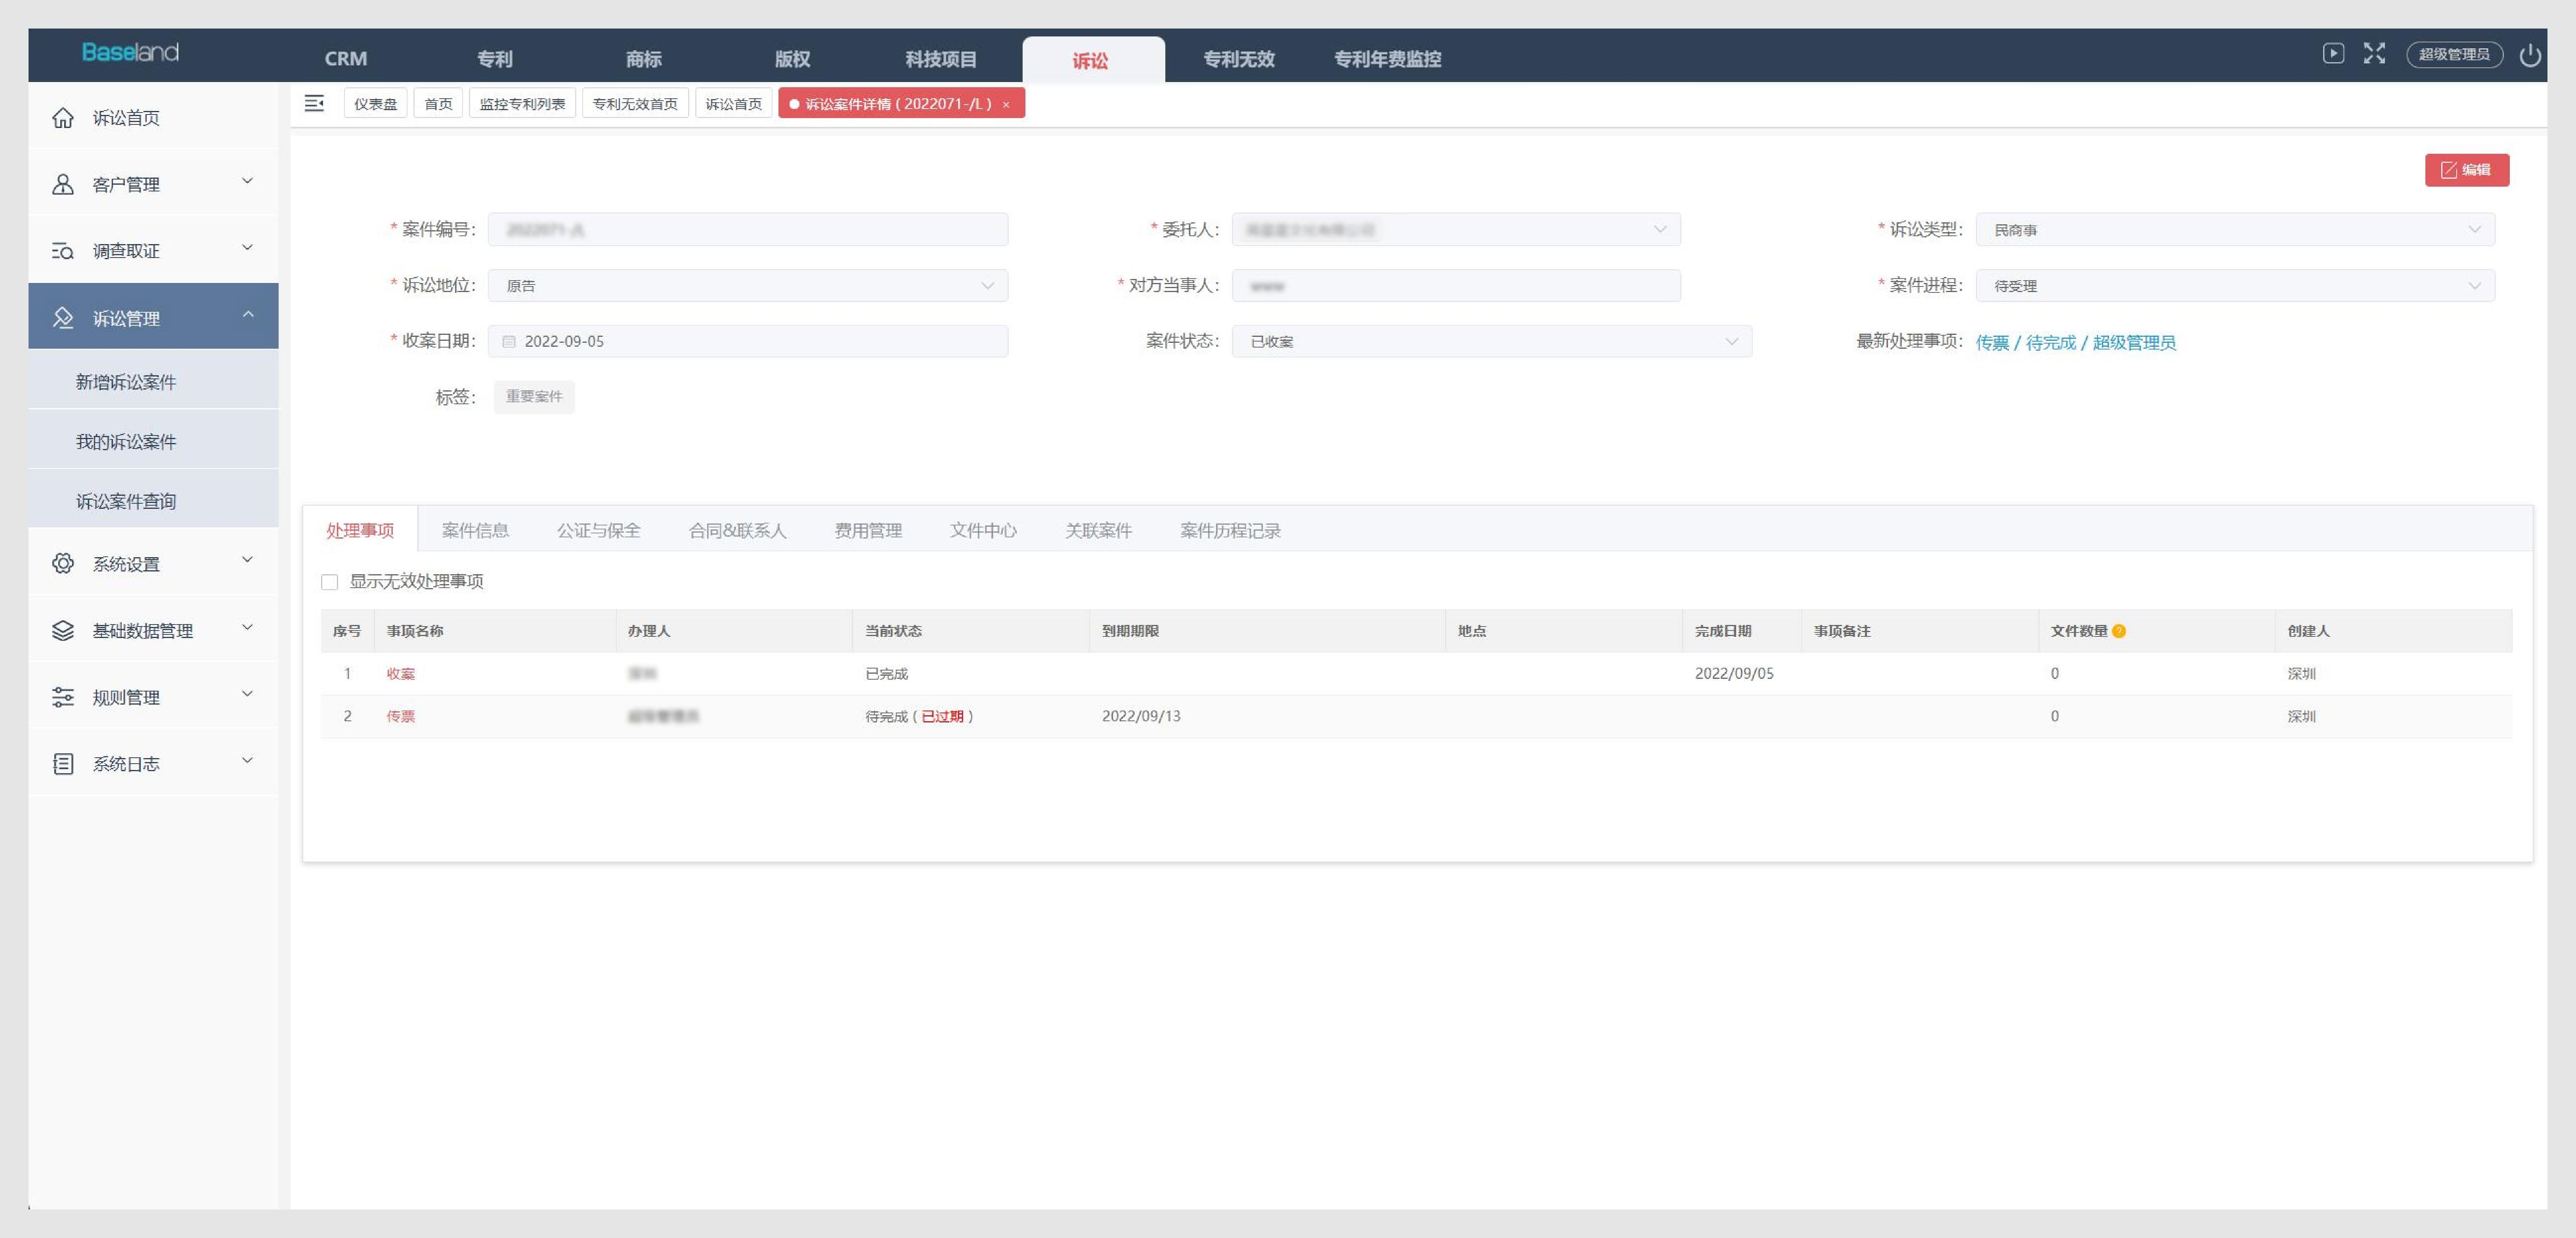Open 新增诉讼案件 in the sidebar
The width and height of the screenshot is (2576, 1238).
(x=126, y=382)
